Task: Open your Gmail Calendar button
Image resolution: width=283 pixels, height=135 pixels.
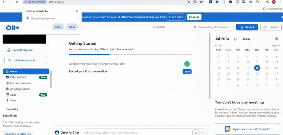Action: click(x=248, y=129)
